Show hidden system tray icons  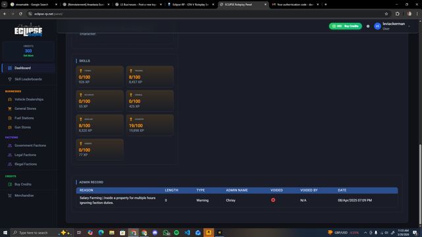pos(365,232)
